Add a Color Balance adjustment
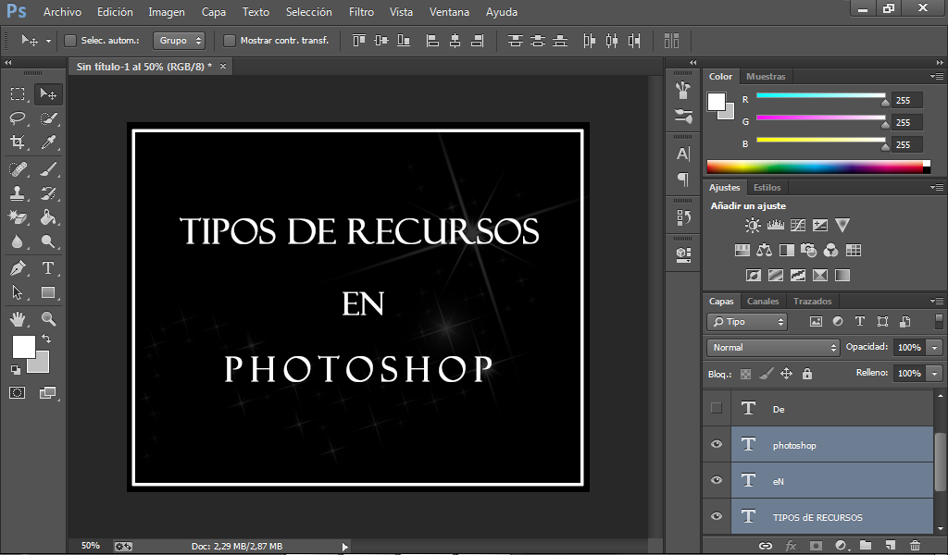 [x=764, y=250]
